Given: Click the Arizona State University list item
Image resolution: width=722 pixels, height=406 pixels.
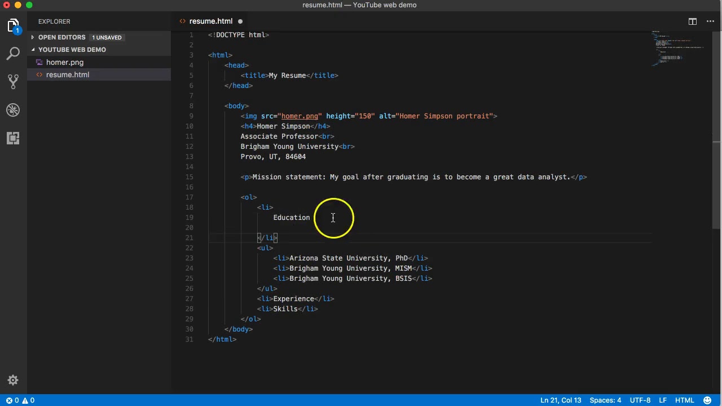Looking at the screenshot, I should tap(350, 258).
